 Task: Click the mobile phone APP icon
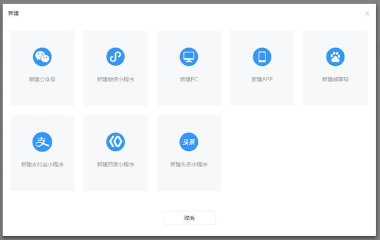pos(262,56)
